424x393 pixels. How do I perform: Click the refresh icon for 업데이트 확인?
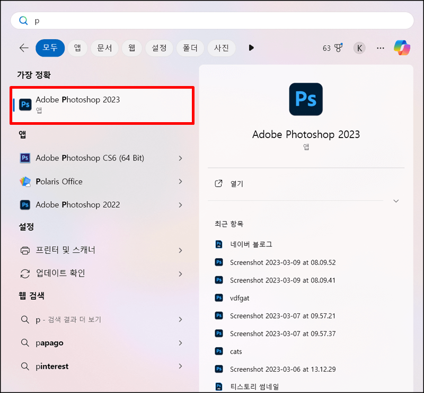click(25, 274)
